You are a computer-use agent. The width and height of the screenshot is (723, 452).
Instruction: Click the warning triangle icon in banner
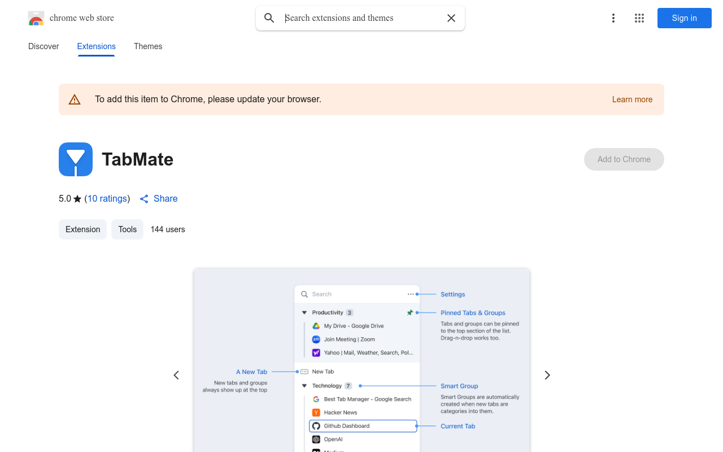[75, 99]
